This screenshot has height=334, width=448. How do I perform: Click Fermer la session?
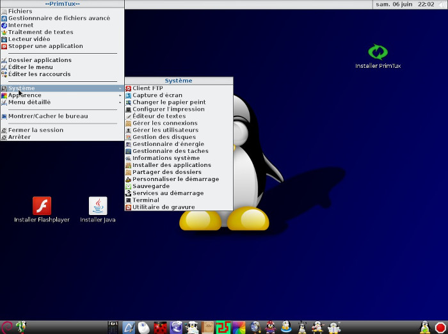(x=36, y=130)
